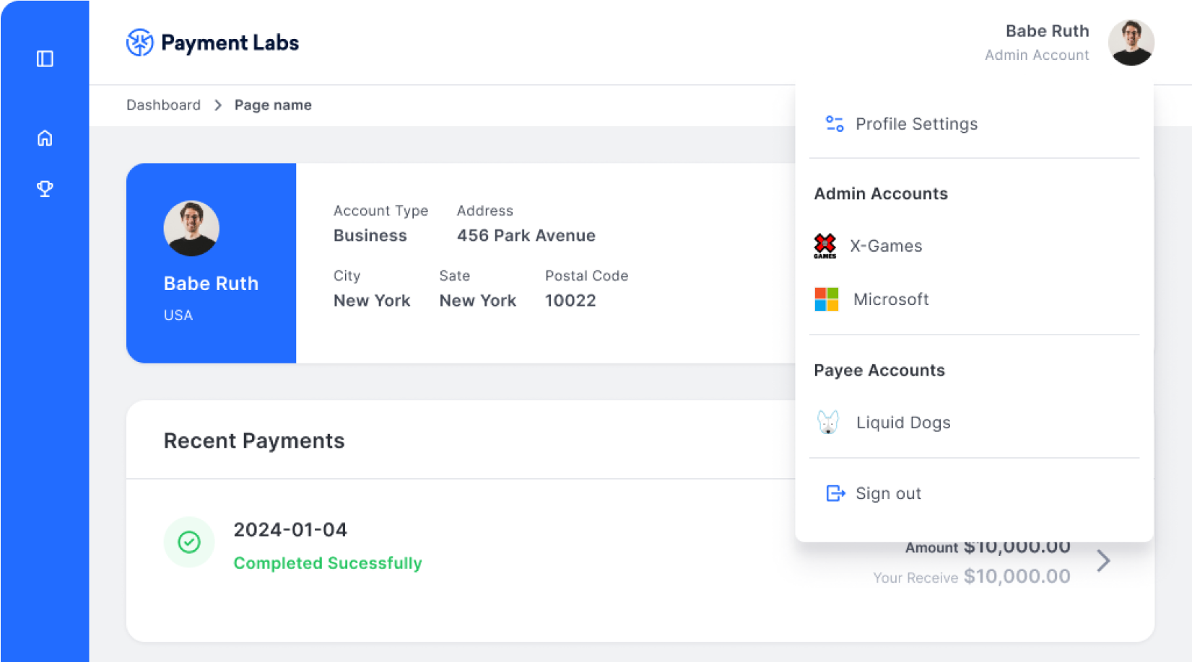This screenshot has height=662, width=1192.
Task: Select the home icon in the sidebar
Action: (45, 137)
